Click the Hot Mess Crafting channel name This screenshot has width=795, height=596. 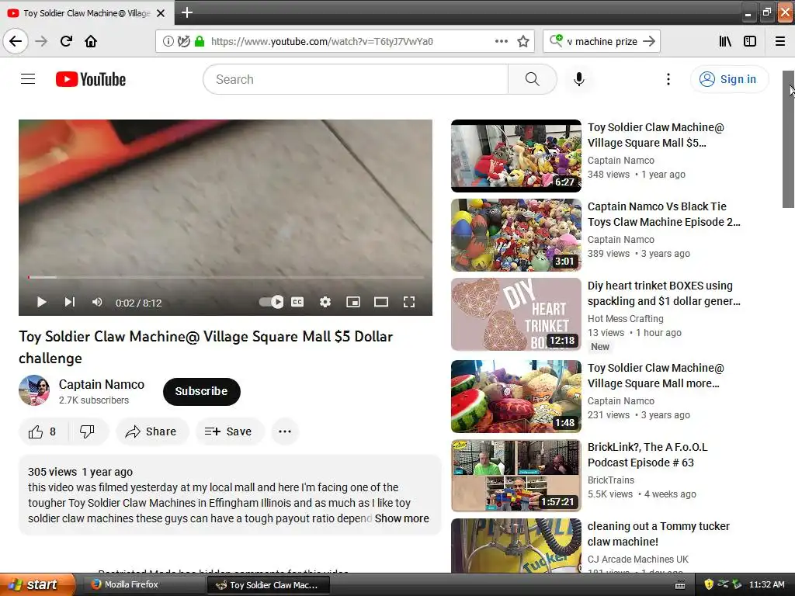coord(625,319)
